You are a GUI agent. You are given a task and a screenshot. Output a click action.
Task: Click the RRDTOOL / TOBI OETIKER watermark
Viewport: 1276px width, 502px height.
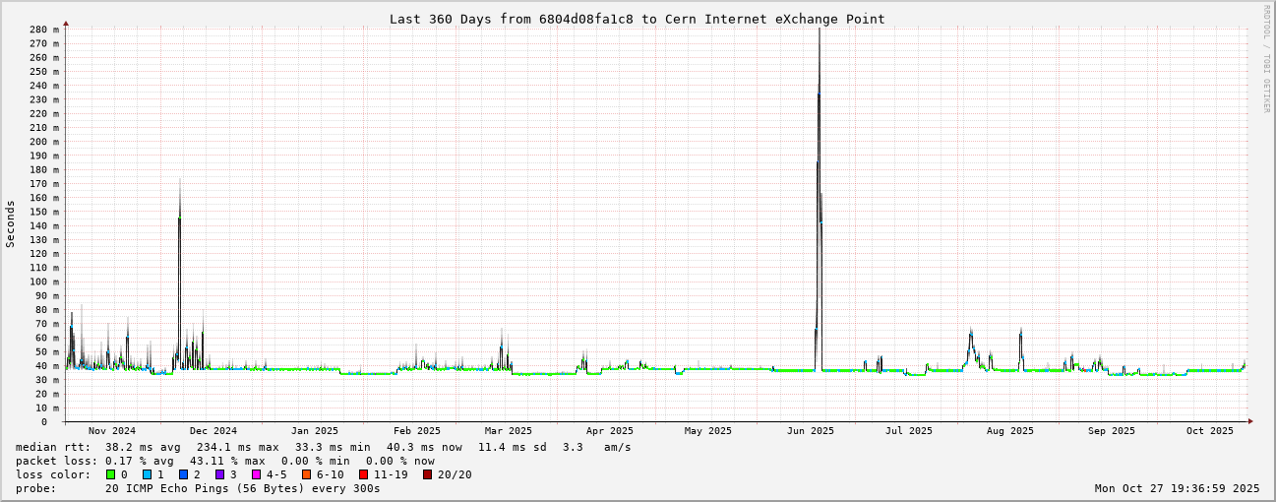tap(1266, 59)
